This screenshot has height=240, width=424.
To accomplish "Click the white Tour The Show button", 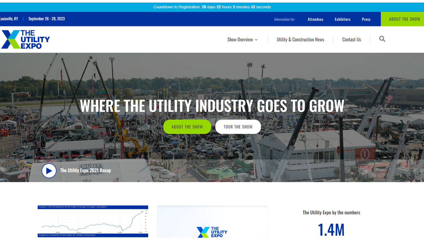I will [x=238, y=127].
